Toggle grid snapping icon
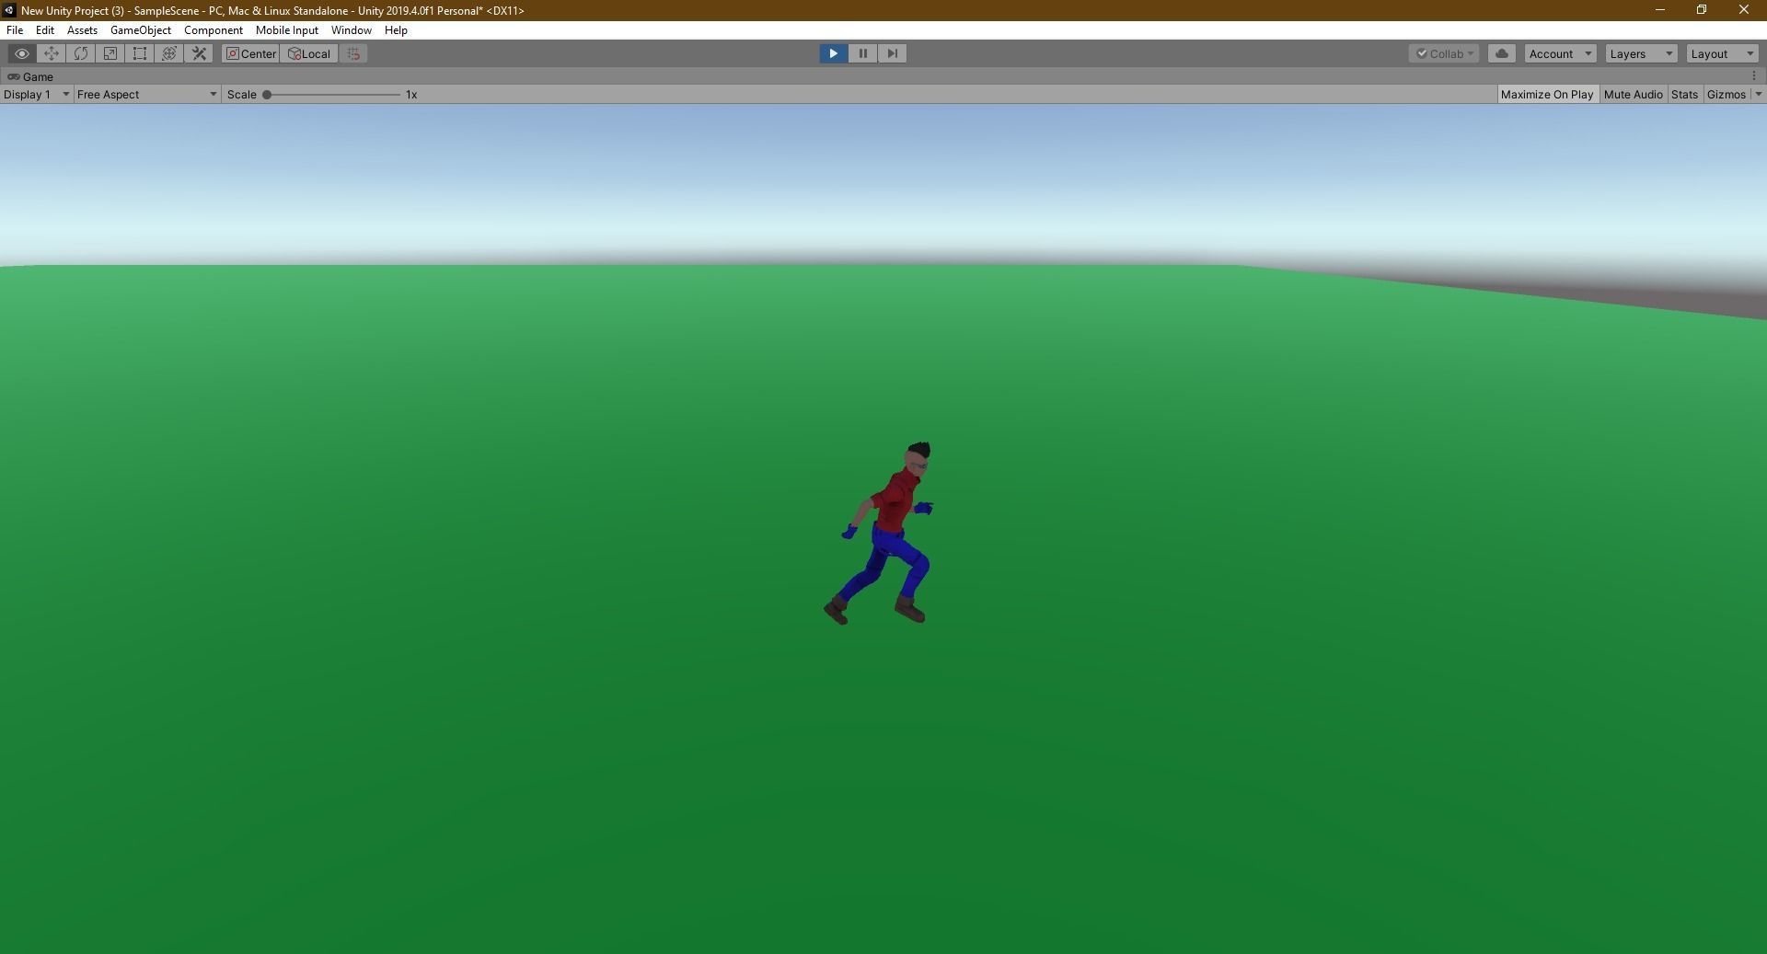Image resolution: width=1767 pixels, height=954 pixels. point(353,53)
